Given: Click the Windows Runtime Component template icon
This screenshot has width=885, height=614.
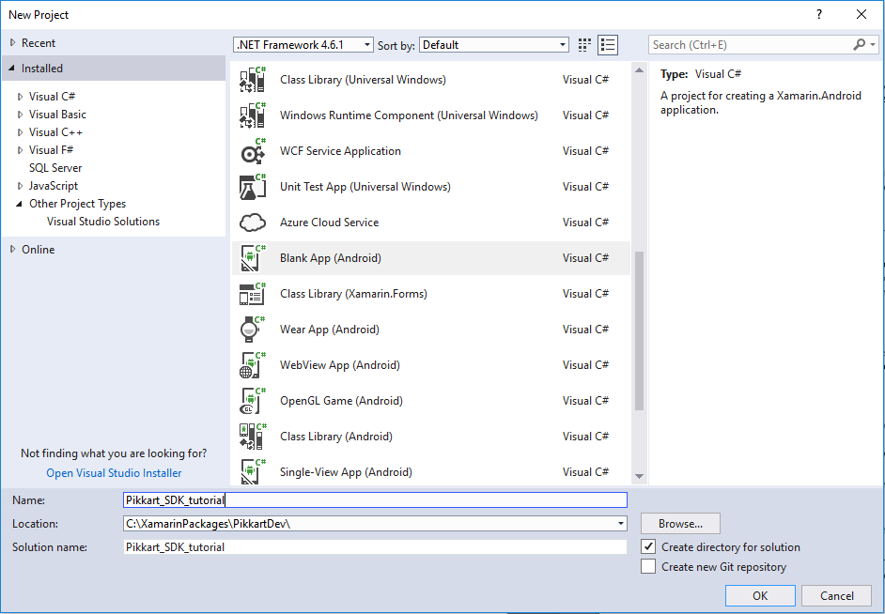Looking at the screenshot, I should pyautogui.click(x=253, y=115).
